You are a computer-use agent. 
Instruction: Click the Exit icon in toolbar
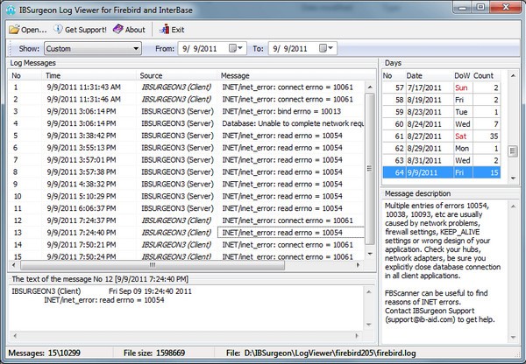click(163, 30)
